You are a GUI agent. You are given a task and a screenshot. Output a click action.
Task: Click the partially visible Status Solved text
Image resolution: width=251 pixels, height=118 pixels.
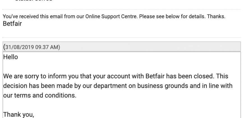34,1
